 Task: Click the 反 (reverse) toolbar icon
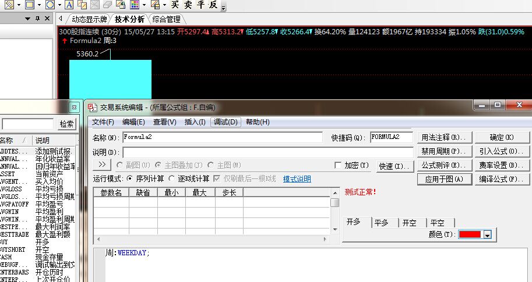point(213,5)
